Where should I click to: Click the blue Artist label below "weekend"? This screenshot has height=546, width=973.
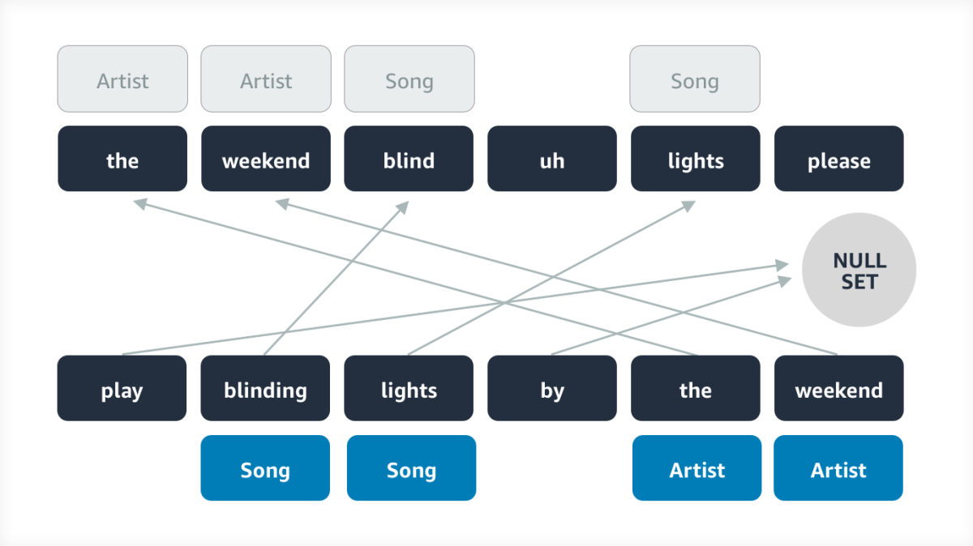(x=838, y=468)
